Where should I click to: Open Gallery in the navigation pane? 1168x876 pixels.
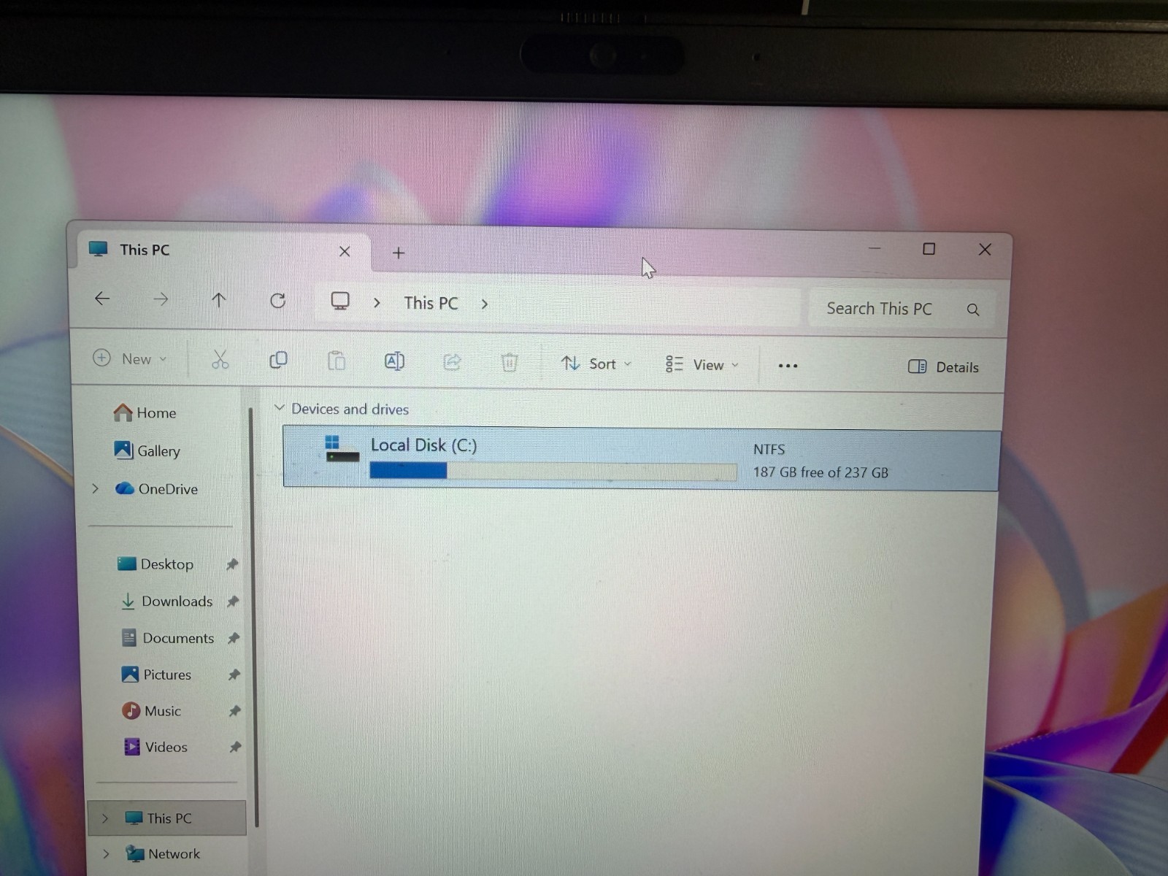(147, 450)
